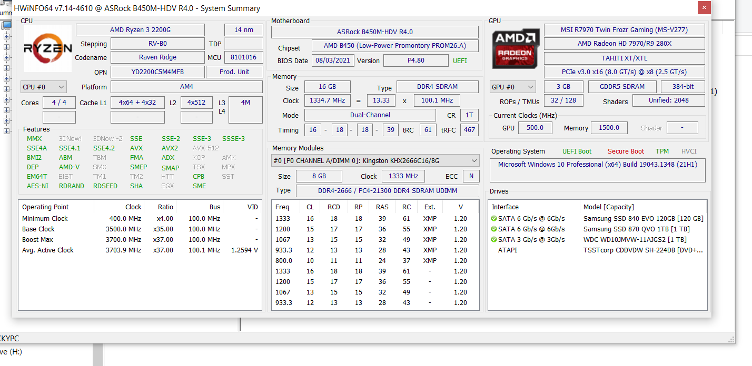752x366 pixels.
Task: Click the AVX2 feature label
Action: (x=170, y=148)
